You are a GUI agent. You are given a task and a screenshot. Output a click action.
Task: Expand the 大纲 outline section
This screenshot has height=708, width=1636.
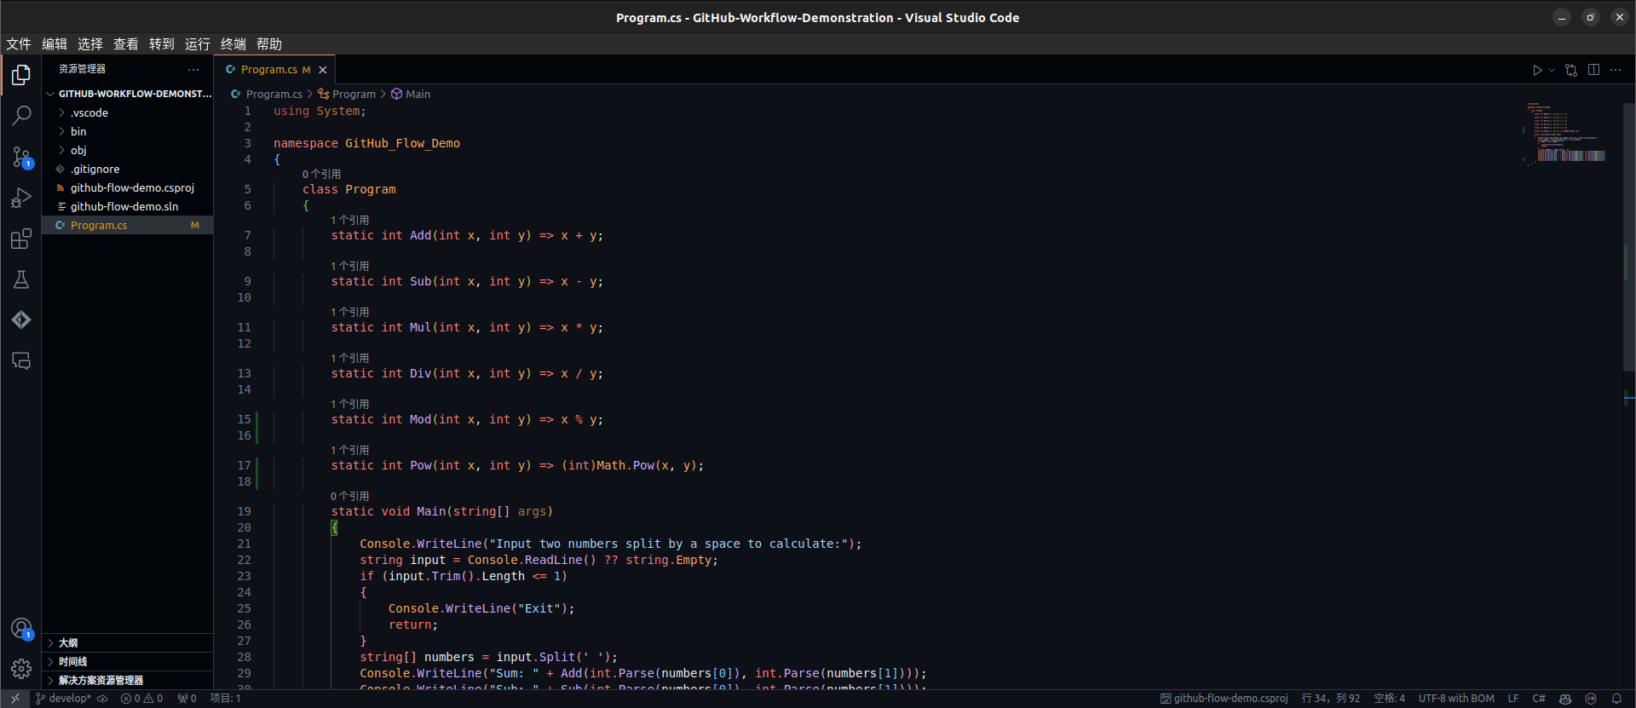tap(68, 642)
